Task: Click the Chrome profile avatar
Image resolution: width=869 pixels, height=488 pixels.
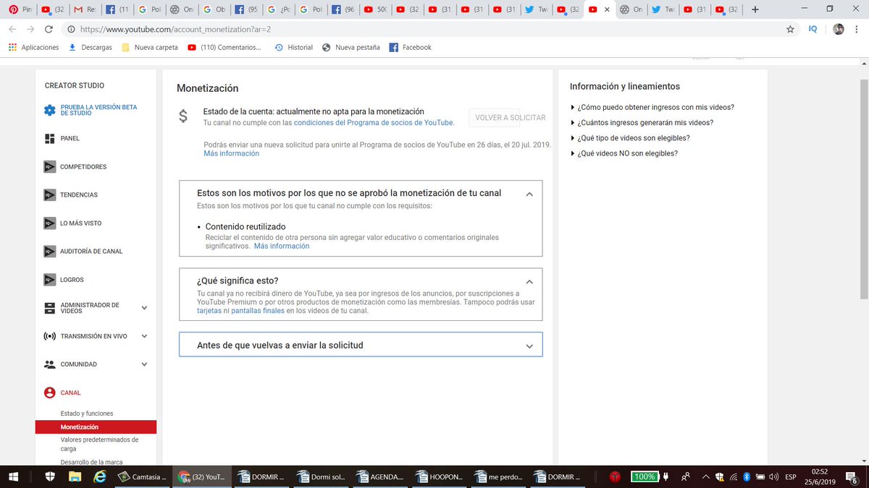Action: (838, 29)
